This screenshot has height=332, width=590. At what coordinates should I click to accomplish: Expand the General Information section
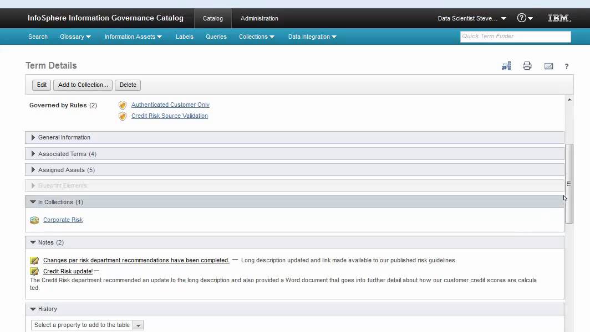[294, 137]
